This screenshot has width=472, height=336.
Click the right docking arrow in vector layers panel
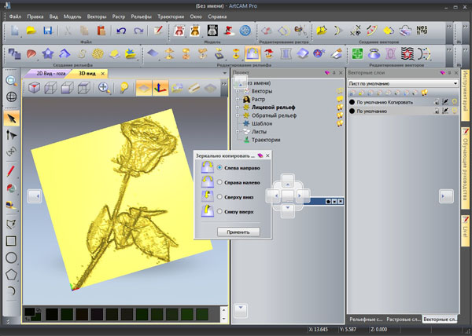[446, 196]
